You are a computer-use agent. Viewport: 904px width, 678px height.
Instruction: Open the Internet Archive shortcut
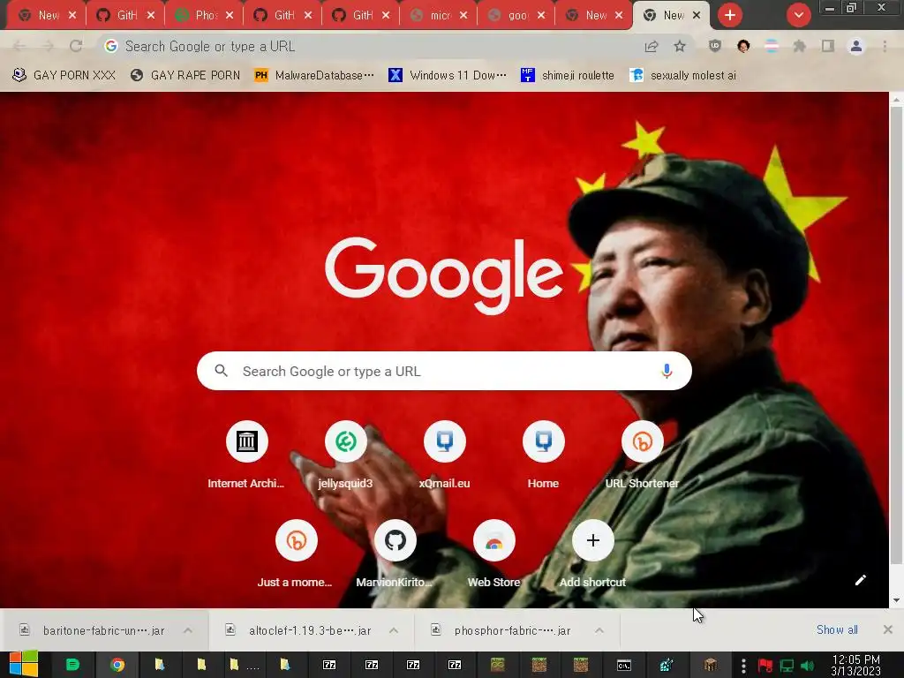click(247, 455)
